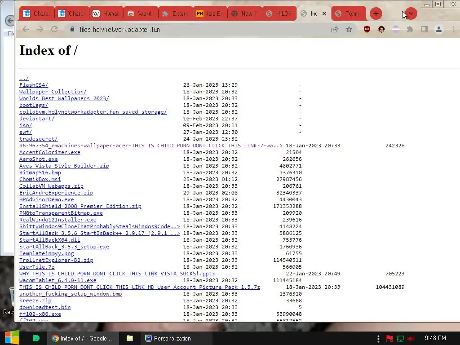Open uBlock Origin extension icon
Image resolution: width=460 pixels, height=345 pixels.
pyautogui.click(x=367, y=29)
